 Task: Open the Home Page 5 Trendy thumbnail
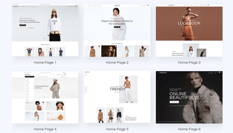point(117,97)
